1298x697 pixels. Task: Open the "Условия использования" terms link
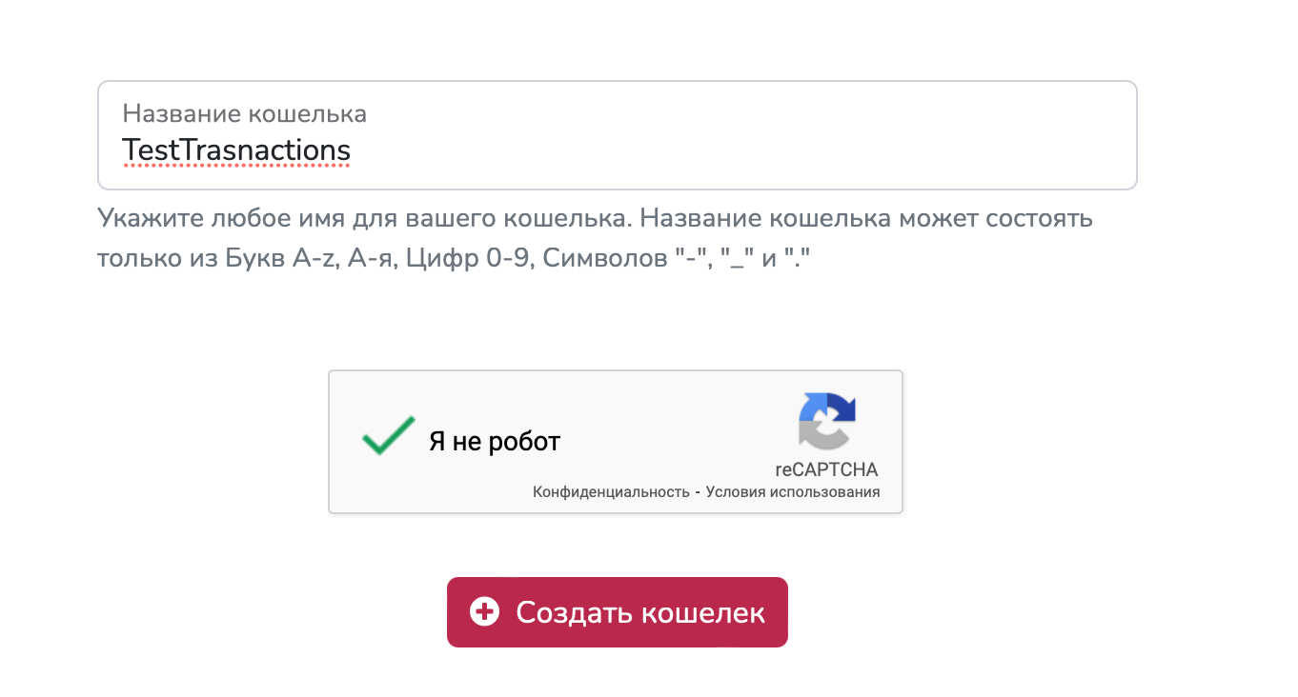793,492
